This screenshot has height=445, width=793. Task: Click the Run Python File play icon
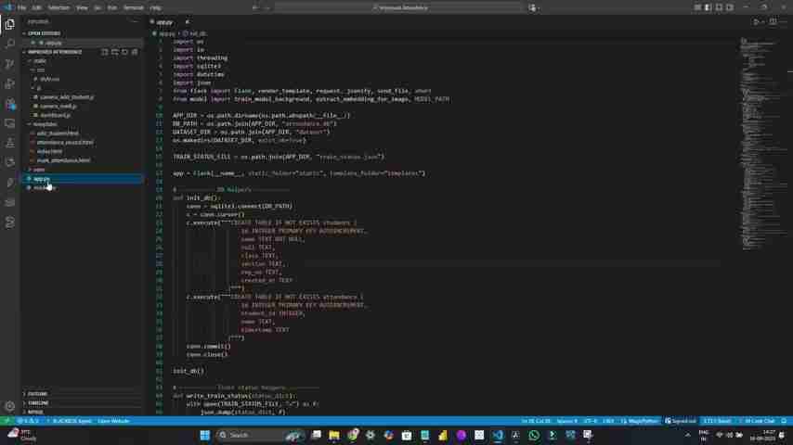coord(757,21)
